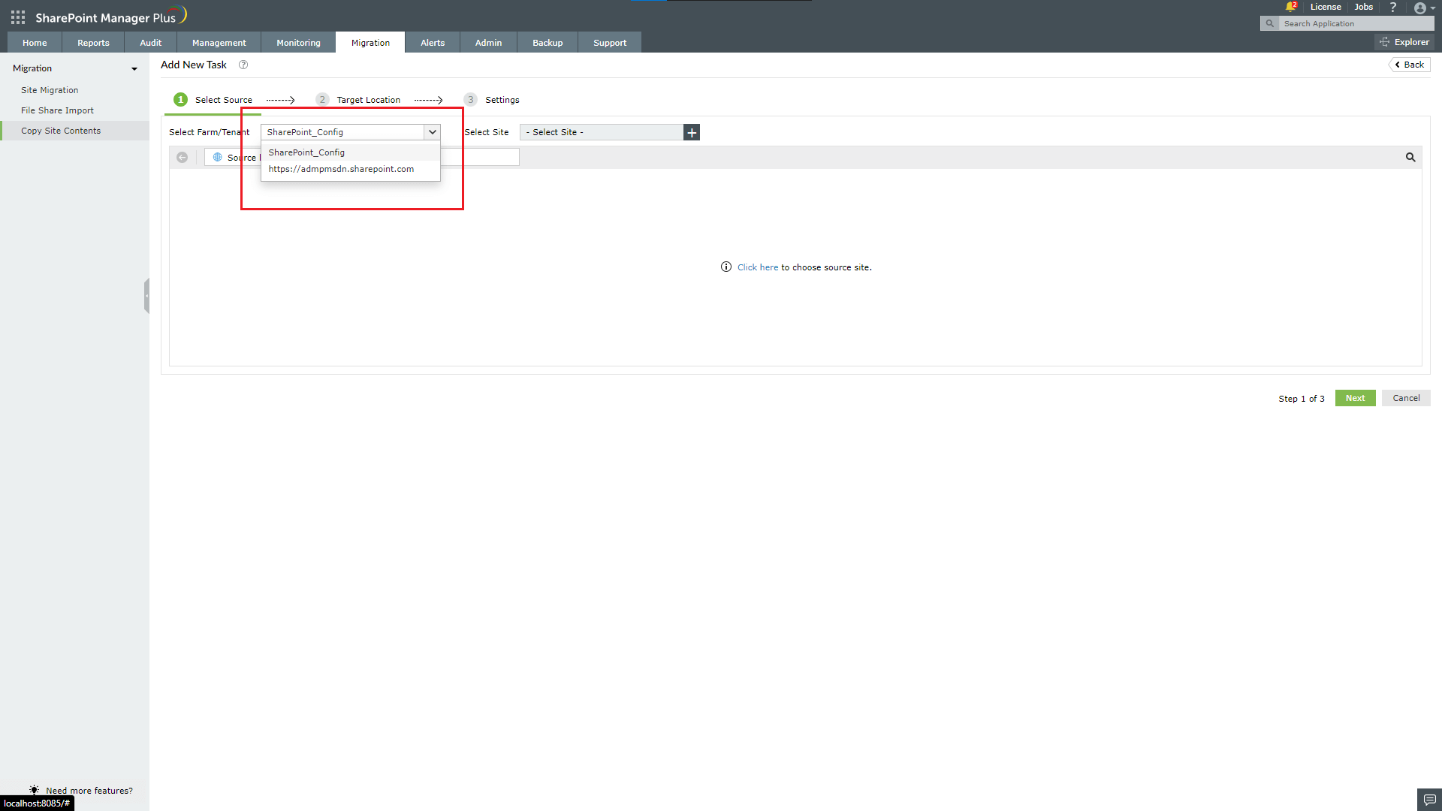
Task: Click the Next button
Action: (x=1355, y=398)
